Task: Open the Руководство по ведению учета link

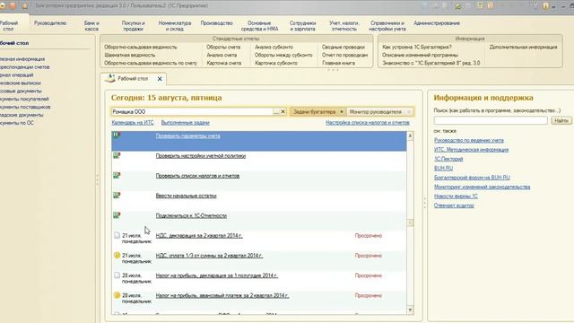Action: pos(468,140)
